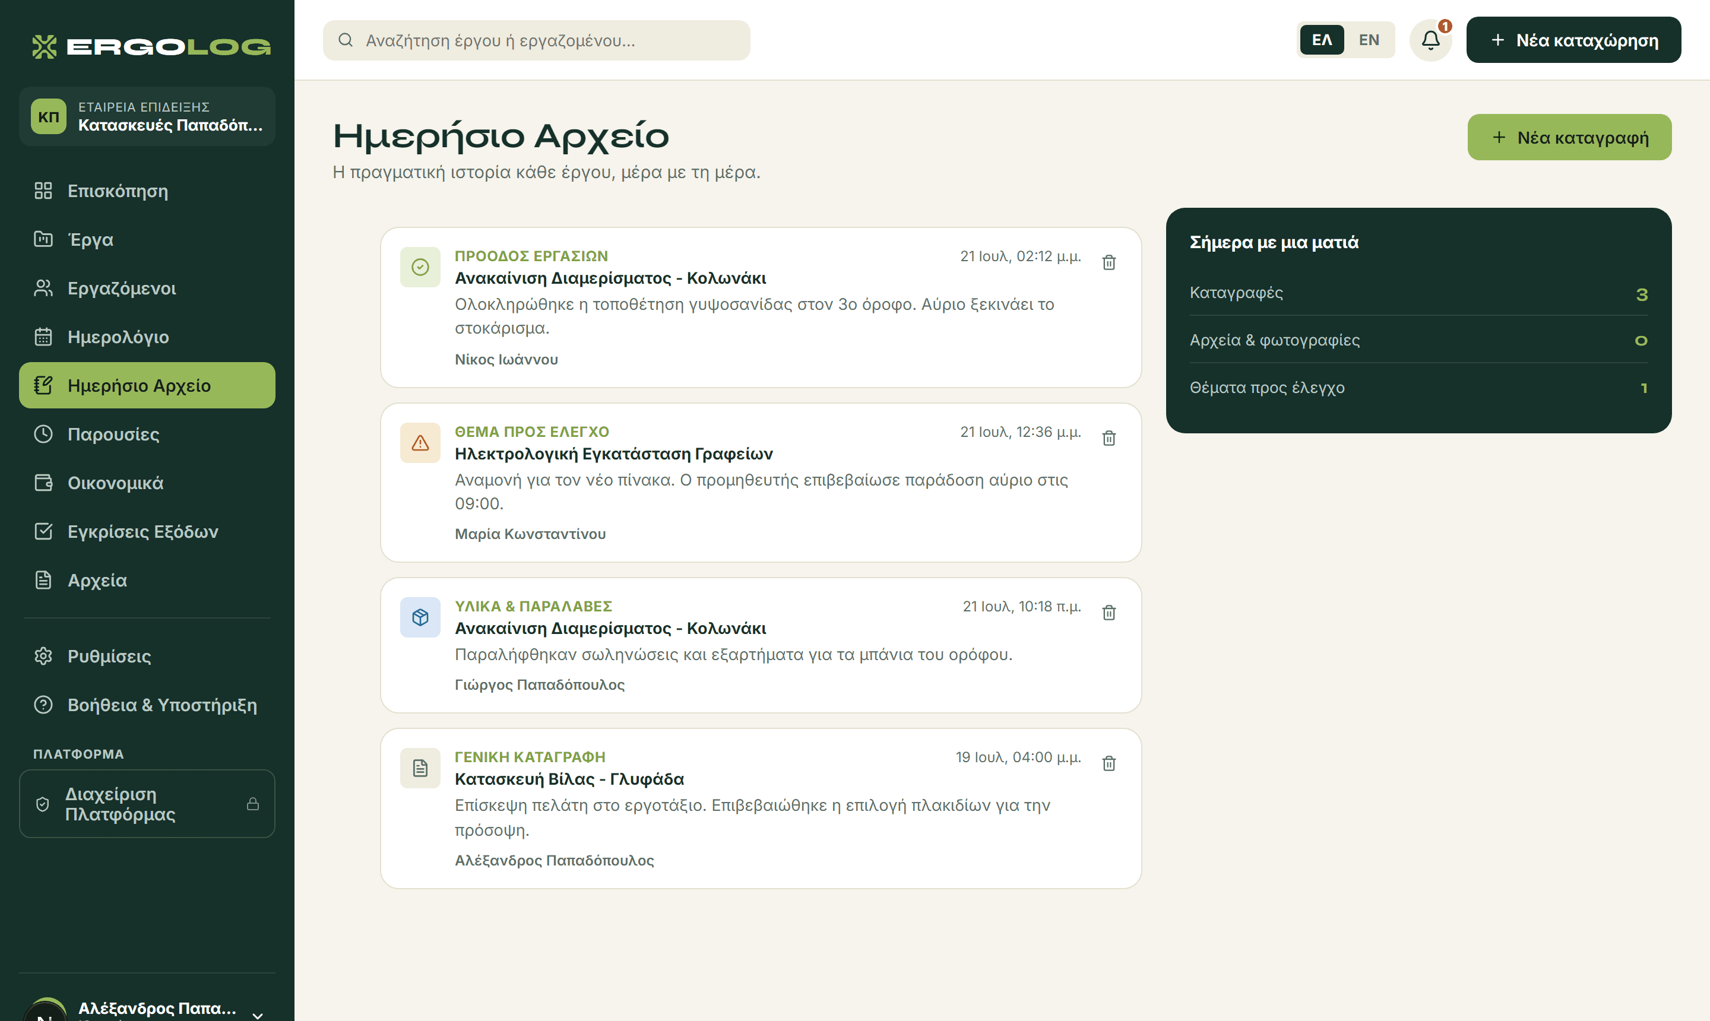
Task: Select Ημερήσιο Αρχείο menu item
Action: click(x=147, y=385)
